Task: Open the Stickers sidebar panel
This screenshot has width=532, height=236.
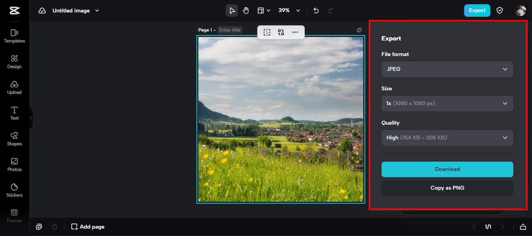Action: (15, 191)
